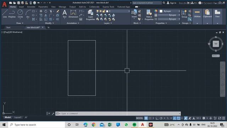Pick the Move tool in Modify panel

coord(41,11)
